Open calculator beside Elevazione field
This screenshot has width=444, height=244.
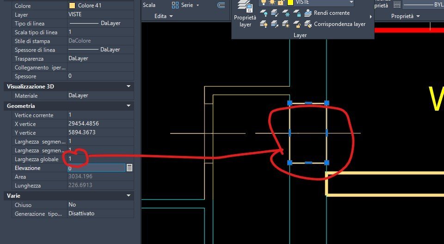pyautogui.click(x=129, y=168)
